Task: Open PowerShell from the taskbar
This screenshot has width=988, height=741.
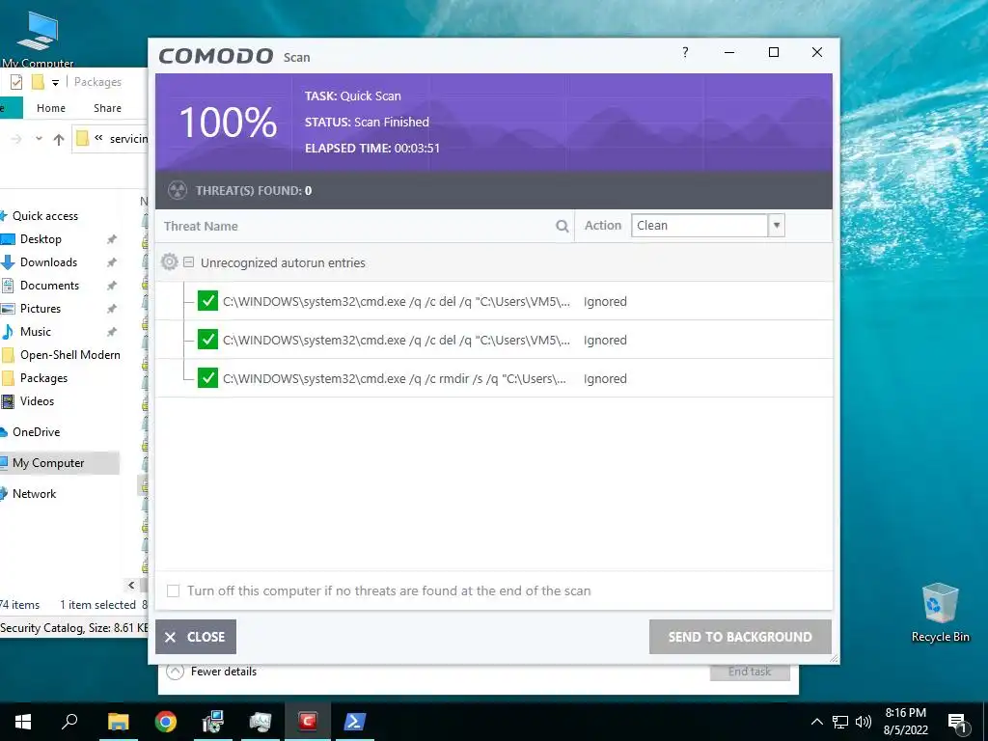Action: click(354, 722)
